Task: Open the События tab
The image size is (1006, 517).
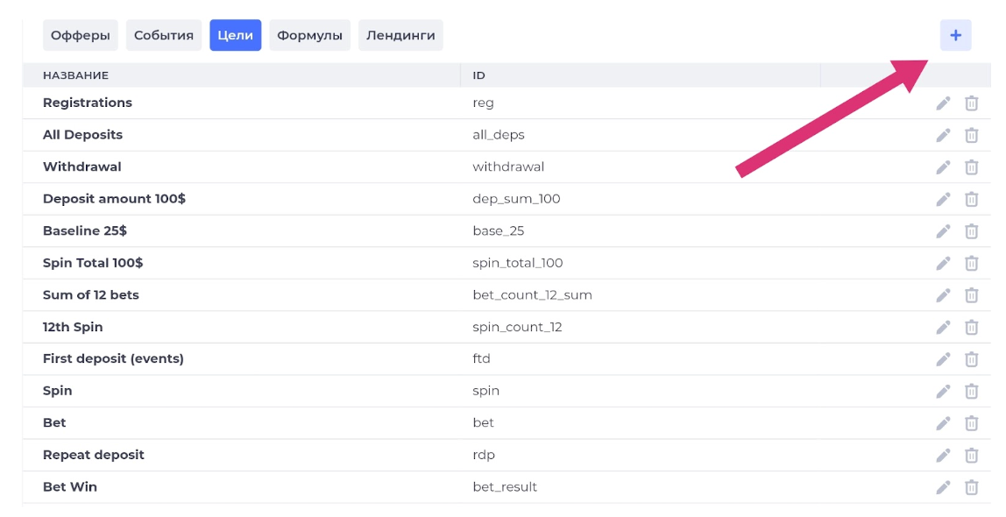Action: click(x=164, y=35)
